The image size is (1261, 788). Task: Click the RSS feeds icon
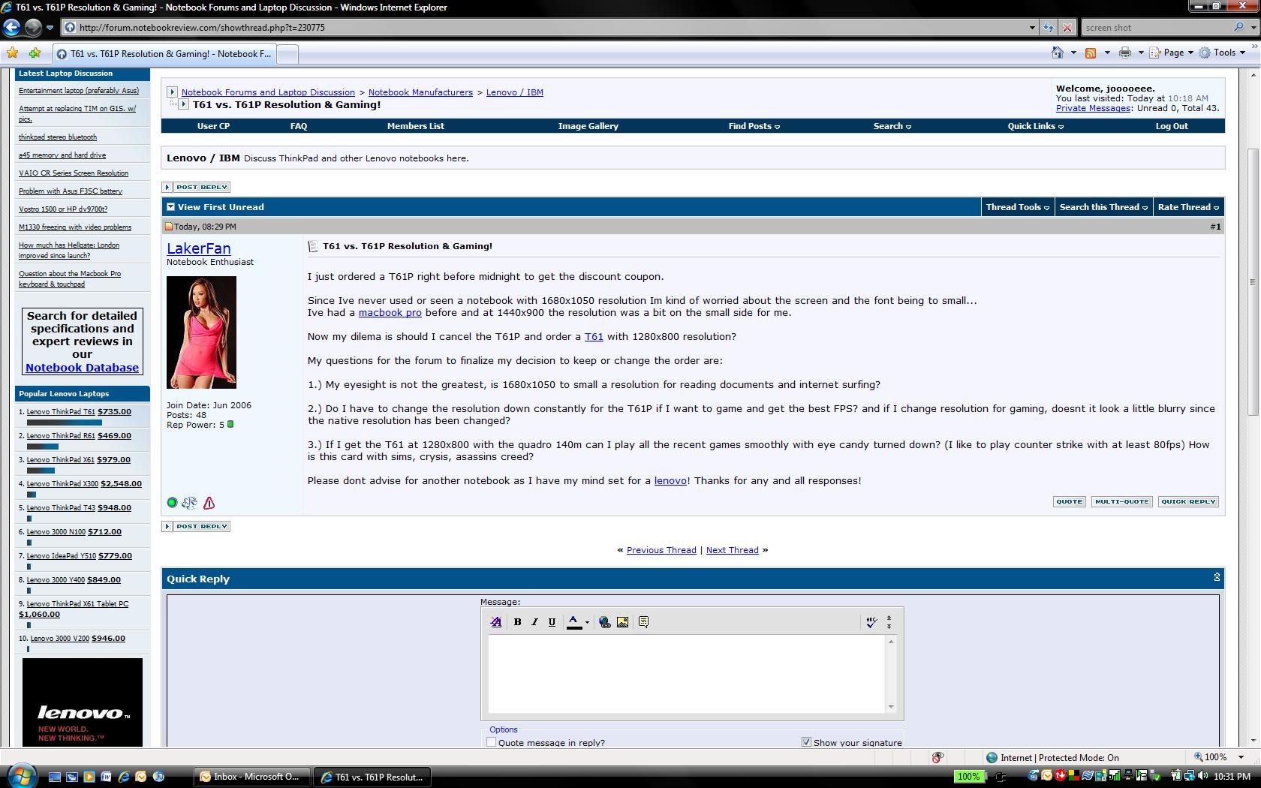point(1091,53)
